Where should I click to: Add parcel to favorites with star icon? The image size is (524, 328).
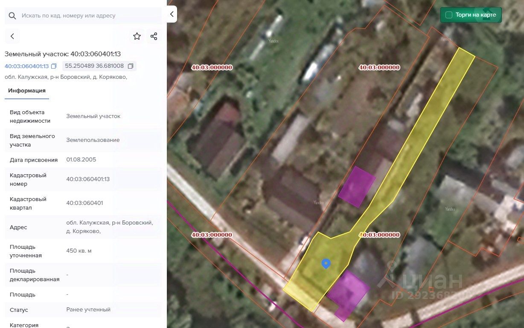tap(137, 36)
